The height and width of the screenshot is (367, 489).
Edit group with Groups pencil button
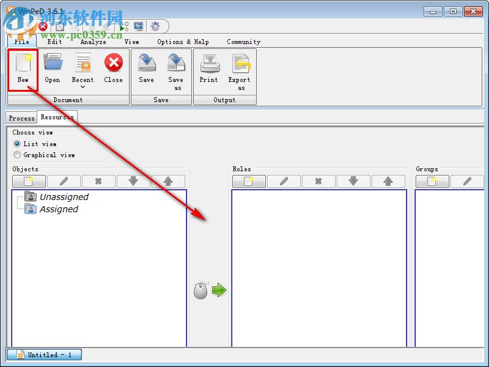pyautogui.click(x=467, y=181)
